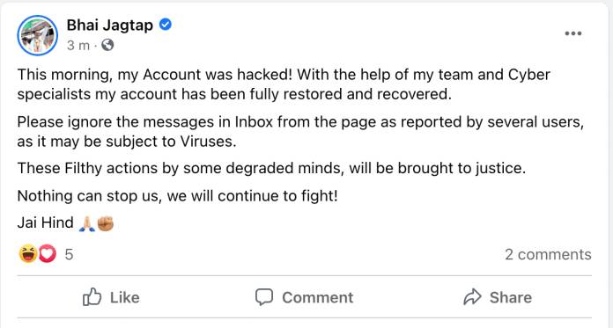This screenshot has height=328, width=613.
Task: Click the thumbs-up Like icon
Action: (x=92, y=297)
